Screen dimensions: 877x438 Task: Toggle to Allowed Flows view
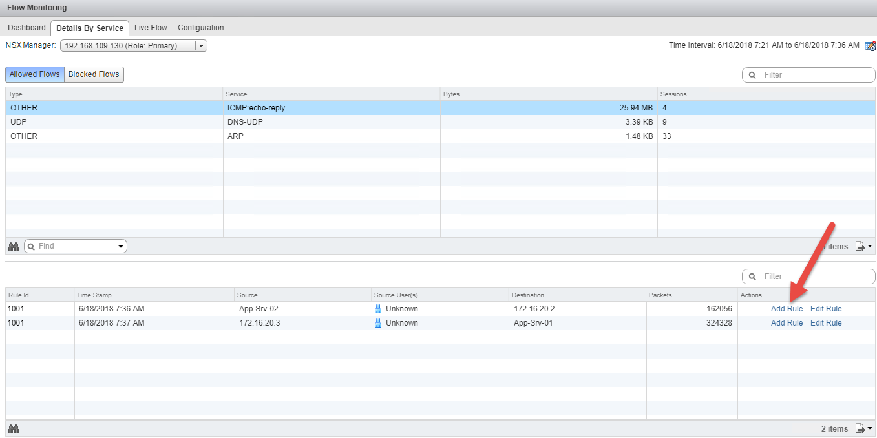[x=35, y=74]
